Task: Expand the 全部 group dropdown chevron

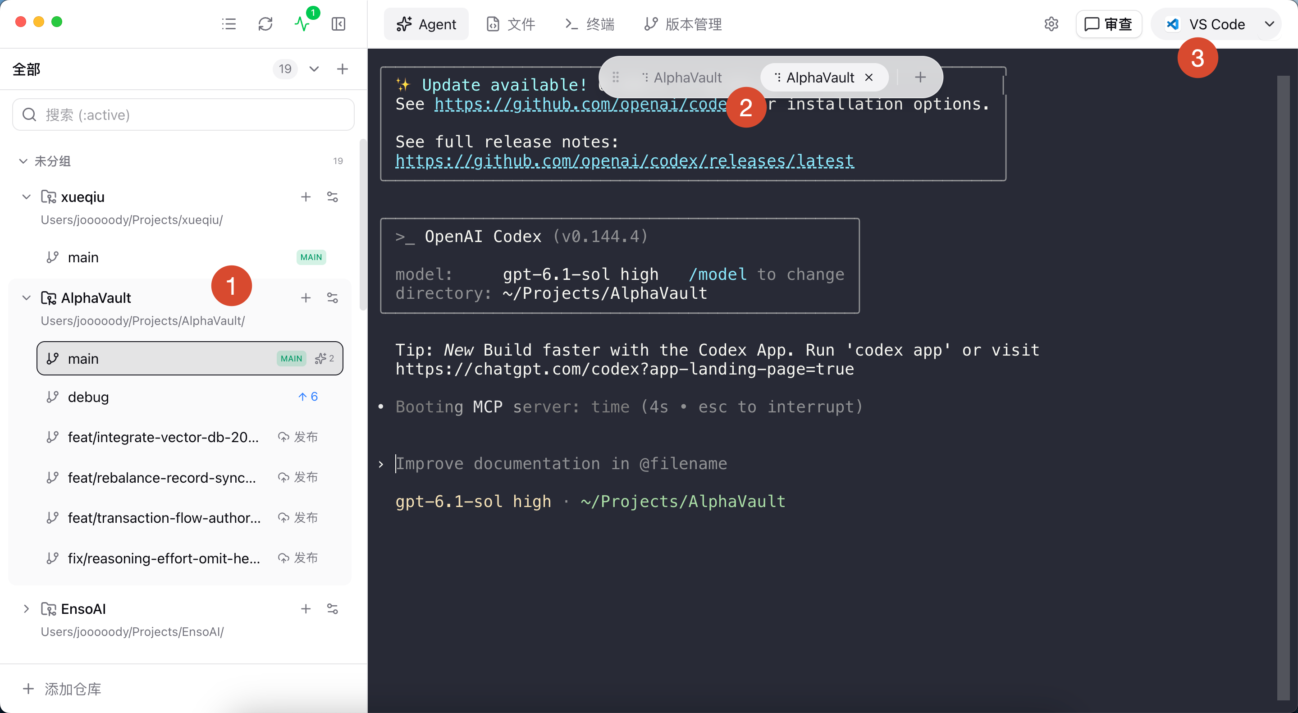Action: (x=314, y=69)
